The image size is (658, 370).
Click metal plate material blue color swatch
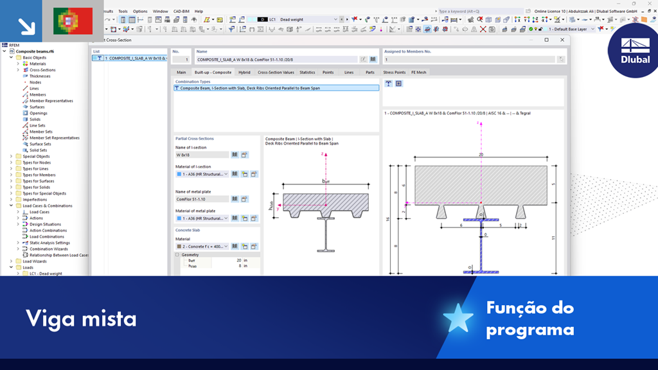[179, 218]
